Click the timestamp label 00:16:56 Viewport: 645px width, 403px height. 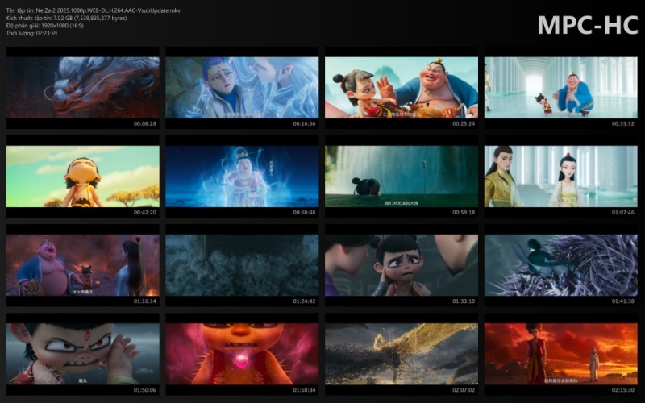tap(304, 123)
